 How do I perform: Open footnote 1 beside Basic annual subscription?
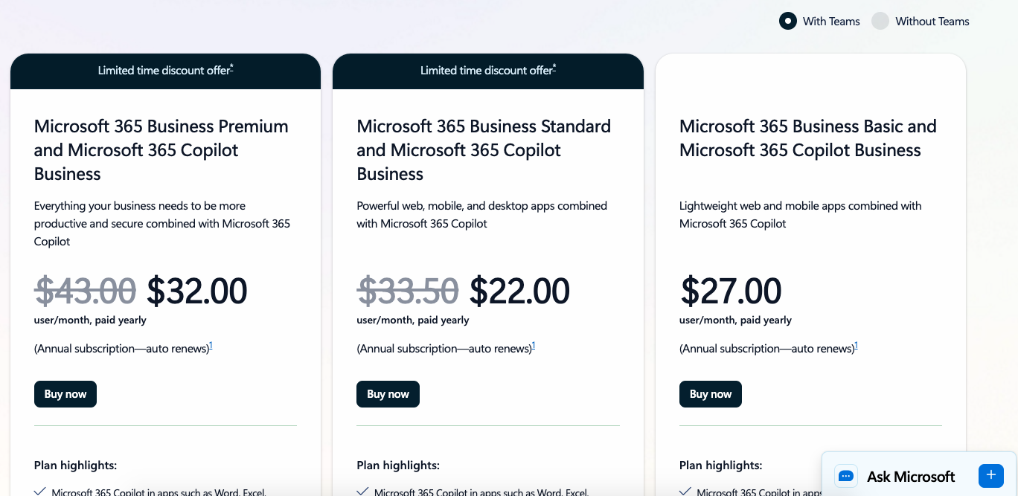(856, 346)
